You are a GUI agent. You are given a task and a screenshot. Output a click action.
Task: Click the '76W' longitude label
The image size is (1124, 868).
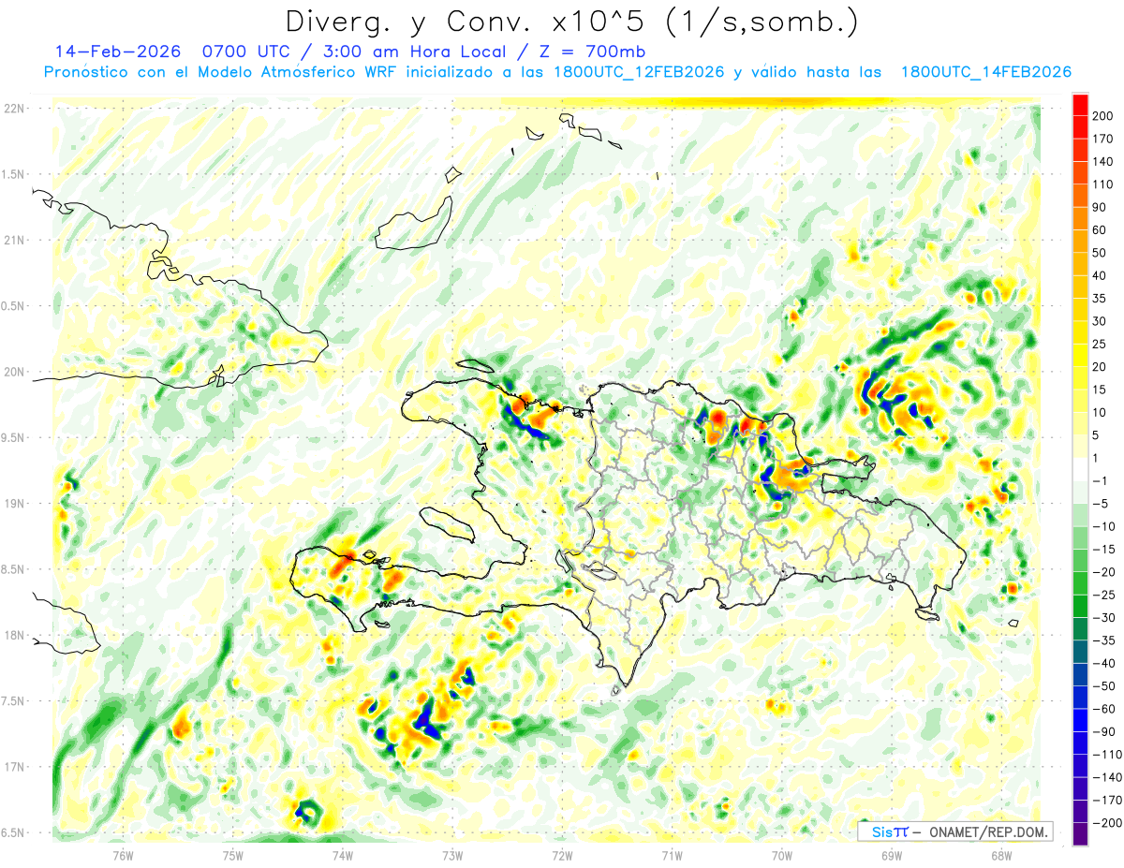click(124, 856)
